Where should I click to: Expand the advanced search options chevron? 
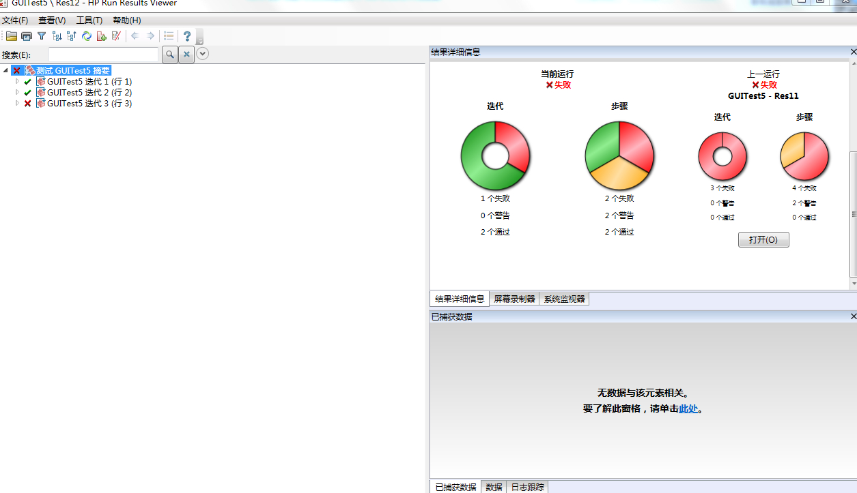click(203, 54)
